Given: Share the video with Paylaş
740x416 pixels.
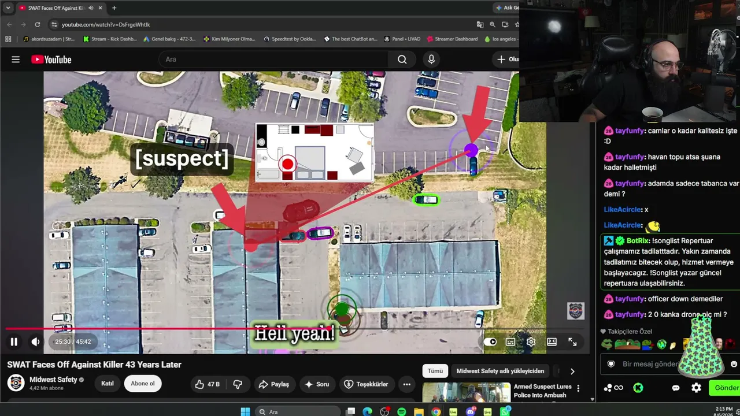Looking at the screenshot, I should pyautogui.click(x=274, y=384).
